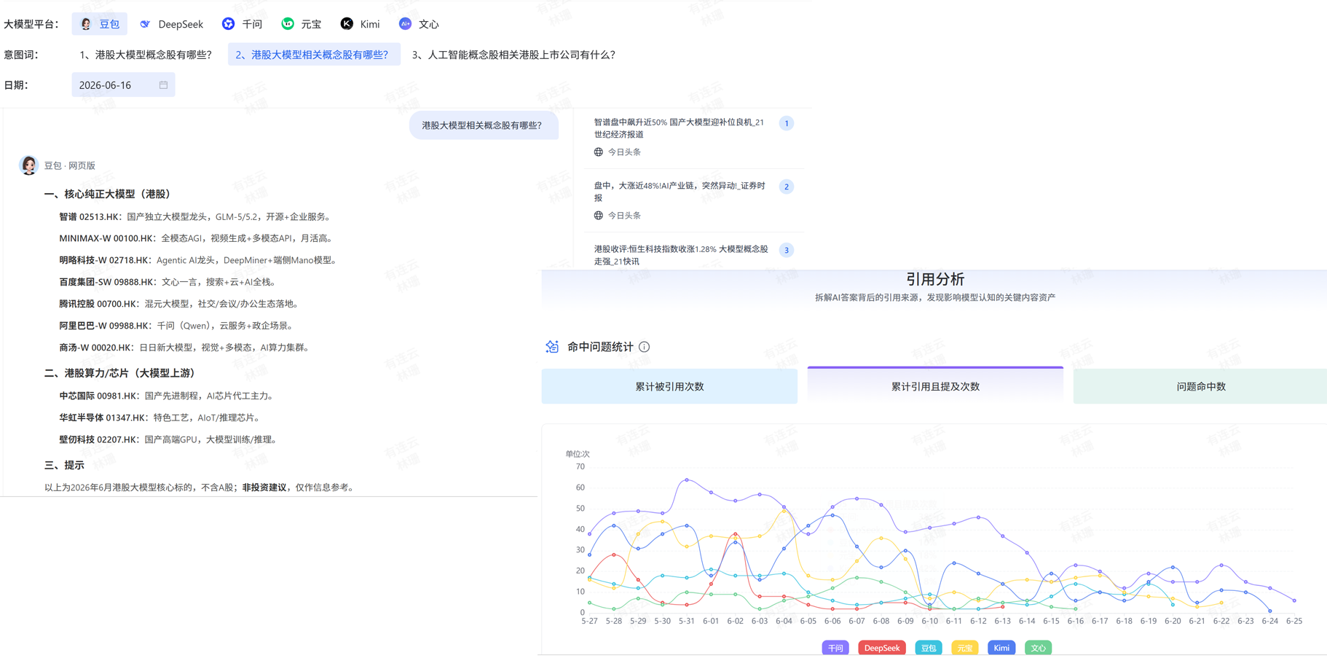The width and height of the screenshot is (1327, 658).
Task: Select the 豆包 platform tab
Action: tap(100, 24)
